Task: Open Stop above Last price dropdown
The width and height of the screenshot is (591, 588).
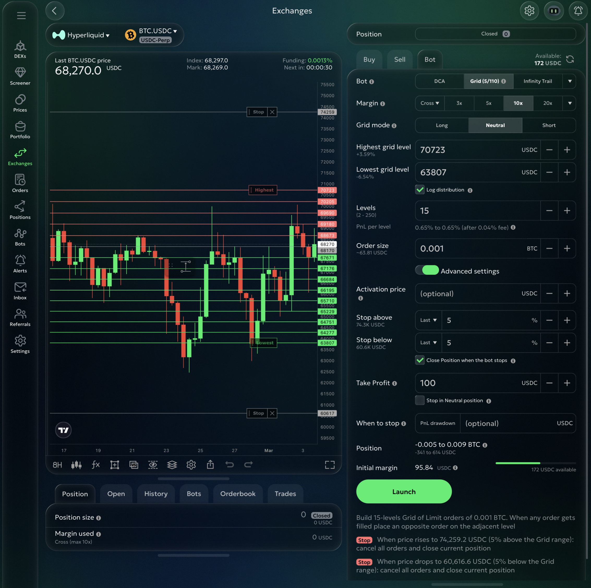Action: click(428, 320)
